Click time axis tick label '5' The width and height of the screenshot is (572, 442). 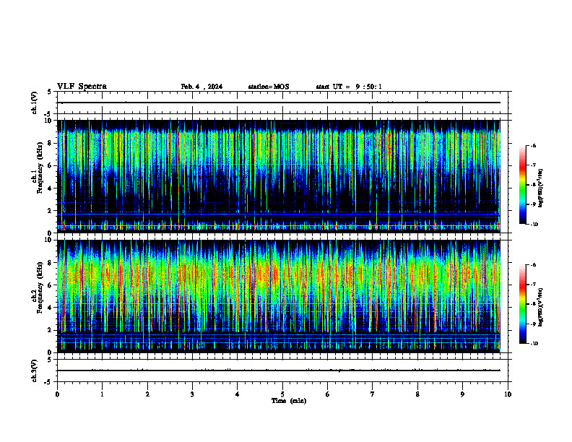pos(282,394)
